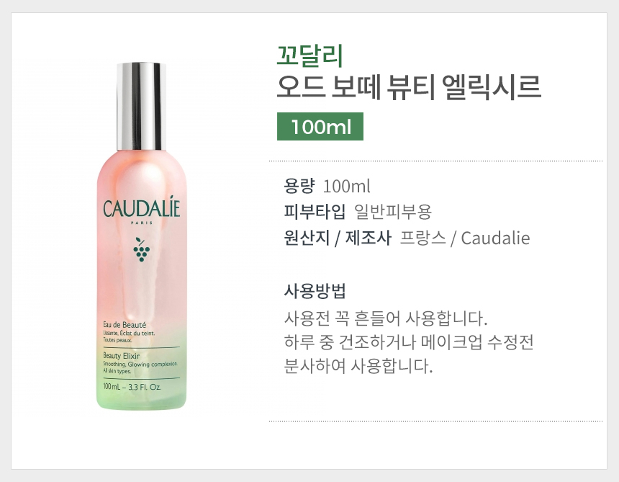Click the product title 오드 보떼 뷰티 엘릭시르

coord(408,87)
